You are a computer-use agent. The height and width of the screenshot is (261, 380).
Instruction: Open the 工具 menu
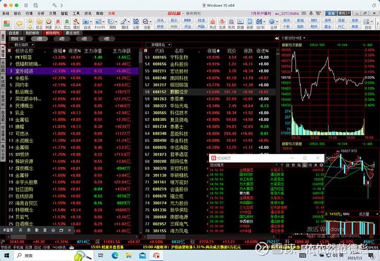(x=76, y=14)
